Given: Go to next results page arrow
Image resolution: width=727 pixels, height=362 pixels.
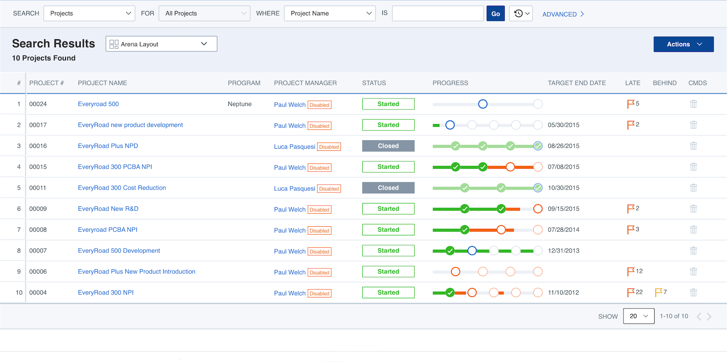Looking at the screenshot, I should point(709,316).
